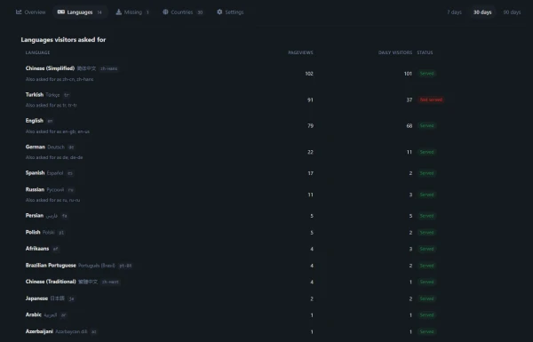Click the Served badge in Spanish row

pyautogui.click(x=426, y=173)
